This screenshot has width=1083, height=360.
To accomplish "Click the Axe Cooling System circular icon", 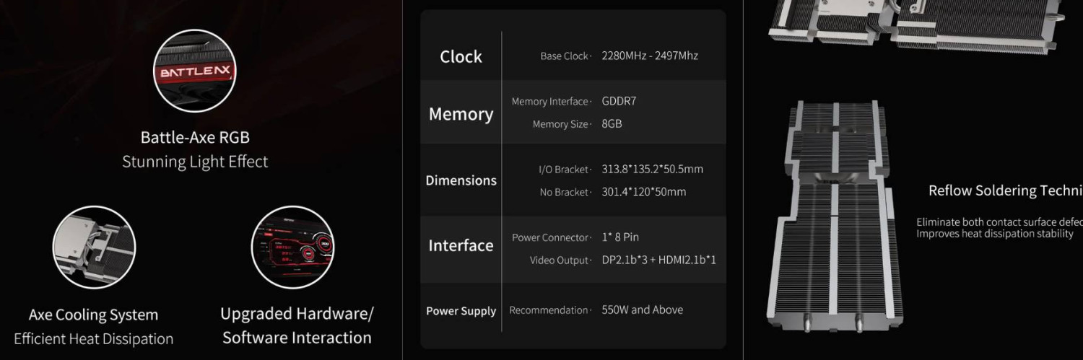I will point(94,247).
